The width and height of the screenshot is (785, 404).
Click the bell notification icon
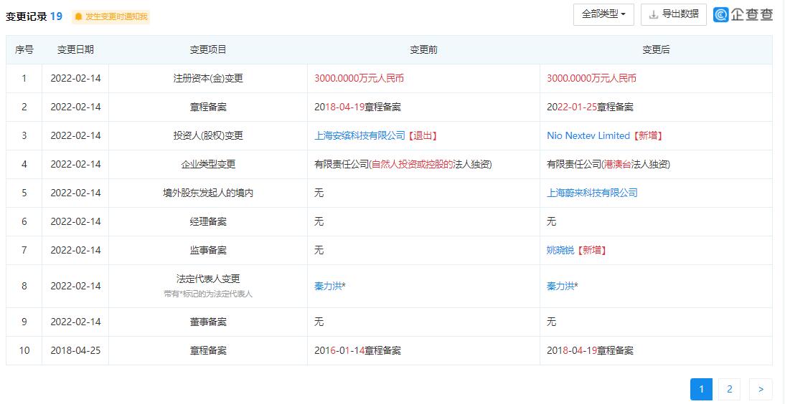[x=78, y=17]
